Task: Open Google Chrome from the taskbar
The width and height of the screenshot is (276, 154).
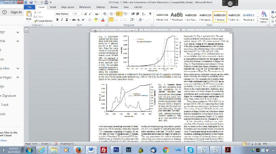Action: (x=166, y=150)
